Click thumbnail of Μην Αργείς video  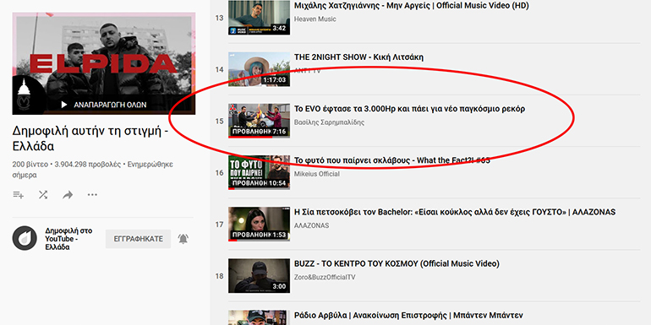point(259,18)
